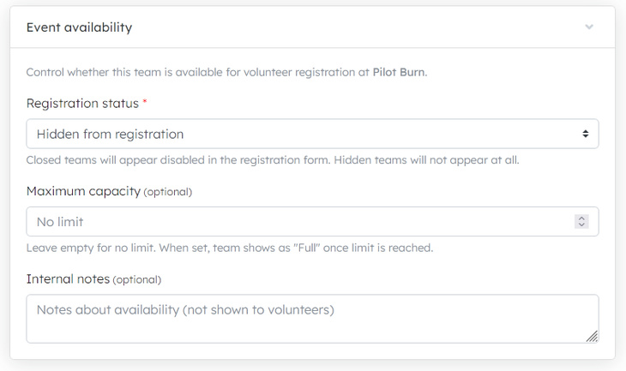626x371 pixels.
Task: Increase Maximum capacity with the up stepper arrow
Action: point(581,218)
